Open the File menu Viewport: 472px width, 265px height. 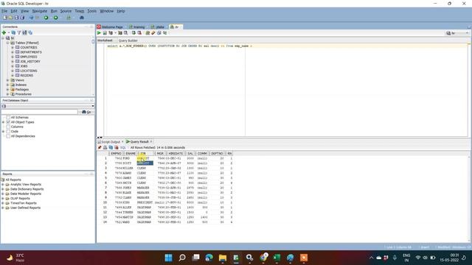(x=4, y=11)
